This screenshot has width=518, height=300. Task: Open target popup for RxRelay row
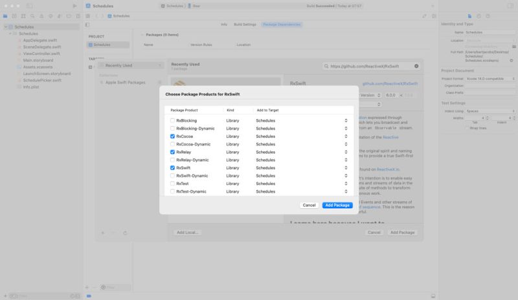pyautogui.click(x=346, y=152)
